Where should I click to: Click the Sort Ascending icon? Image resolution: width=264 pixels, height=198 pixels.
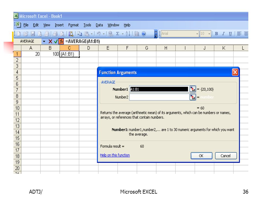click(x=128, y=34)
